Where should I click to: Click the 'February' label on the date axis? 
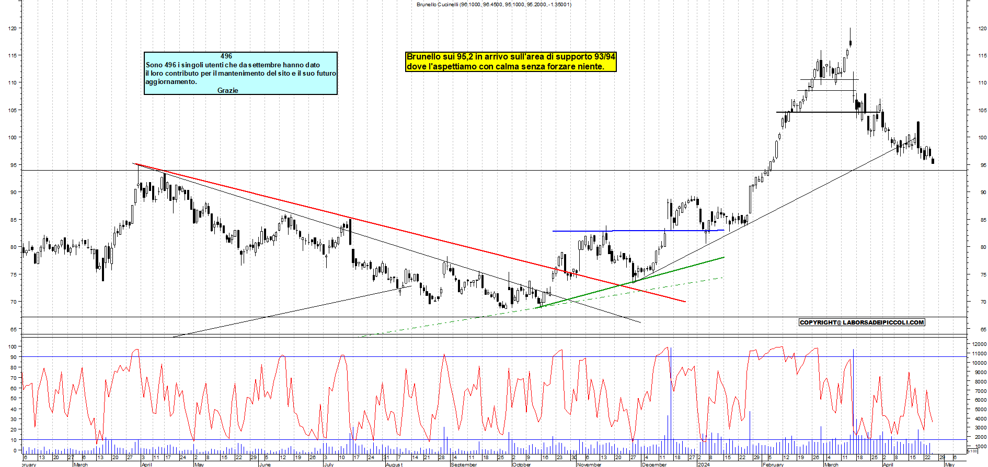(773, 464)
